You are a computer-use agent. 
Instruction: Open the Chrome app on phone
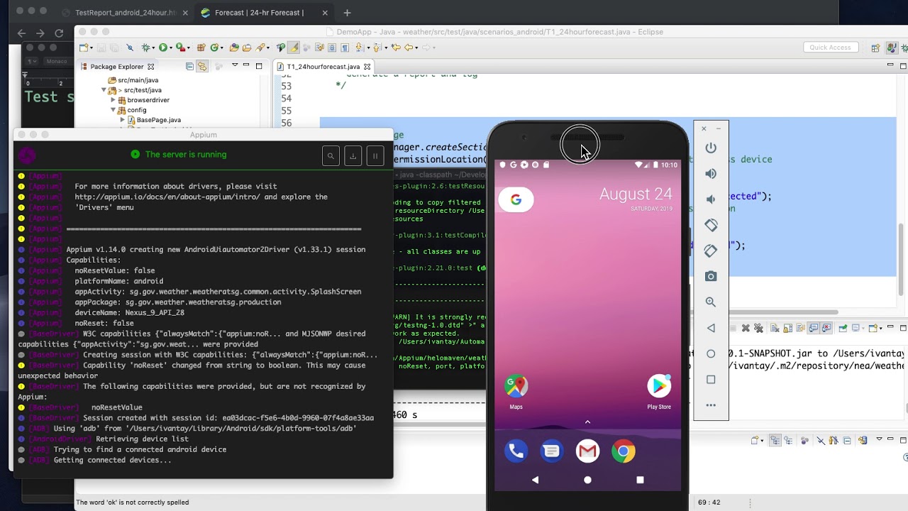point(624,451)
